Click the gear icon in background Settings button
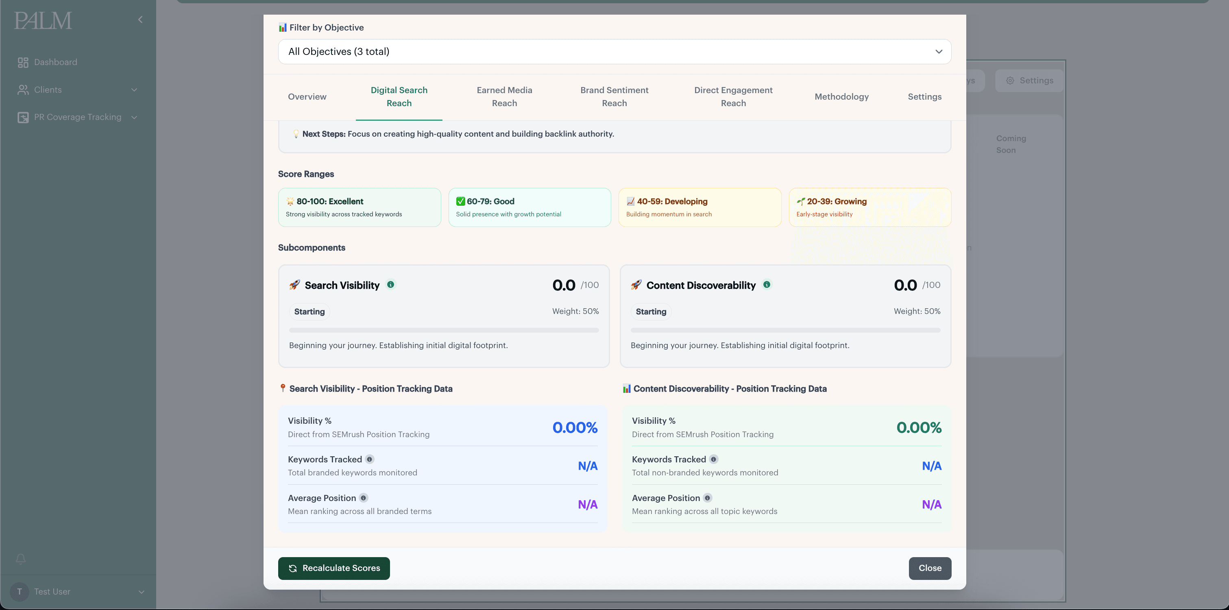The image size is (1229, 610). tap(1010, 81)
